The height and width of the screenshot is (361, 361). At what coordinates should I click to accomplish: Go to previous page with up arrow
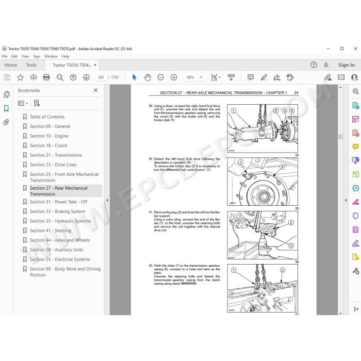(x=73, y=77)
